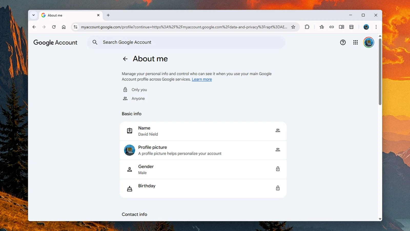This screenshot has width=410, height=231.
Task: Click the Birthday row lock icon
Action: pos(278,188)
